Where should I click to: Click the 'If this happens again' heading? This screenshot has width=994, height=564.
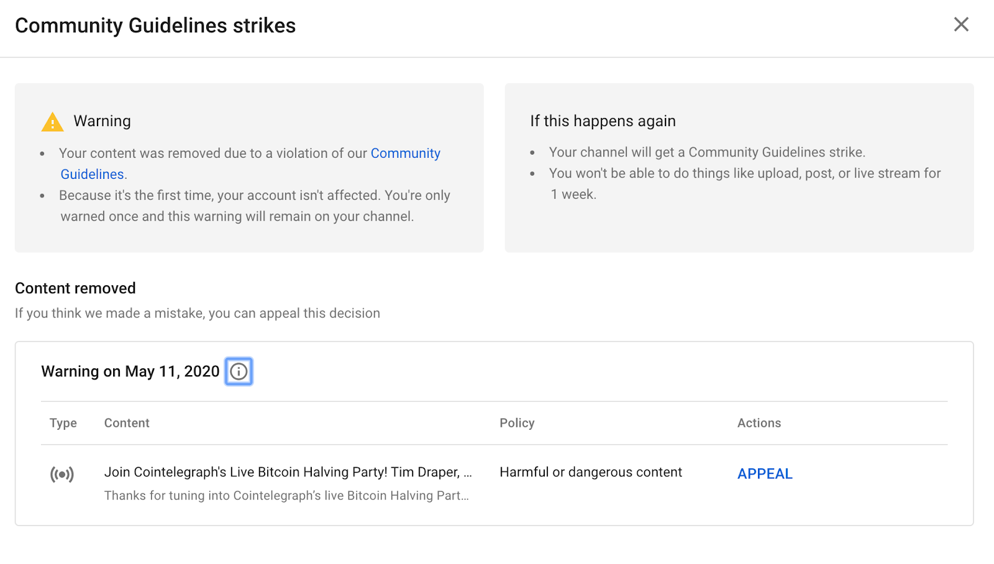(x=603, y=121)
